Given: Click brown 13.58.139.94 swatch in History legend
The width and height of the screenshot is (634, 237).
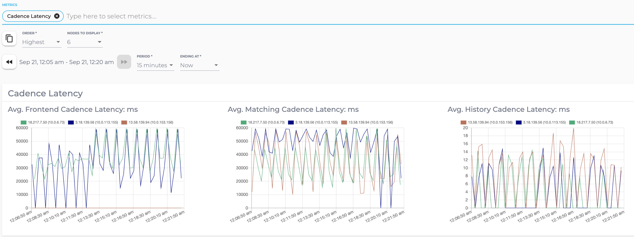Looking at the screenshot, I should click(463, 123).
